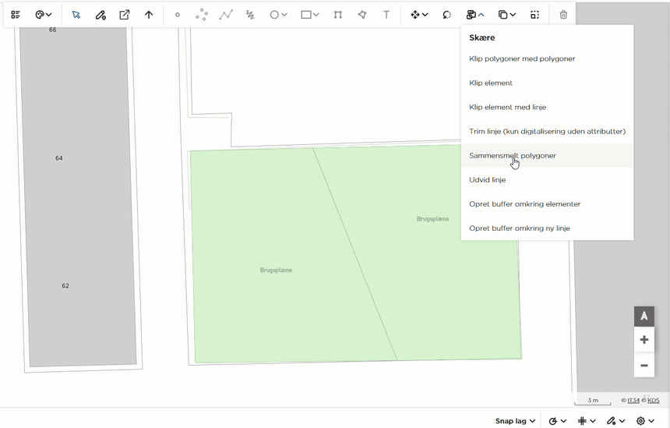Select the freehand line tool

pyautogui.click(x=250, y=15)
